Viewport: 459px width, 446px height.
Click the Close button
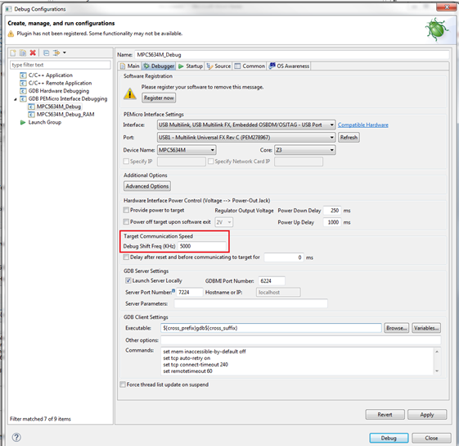point(431,438)
